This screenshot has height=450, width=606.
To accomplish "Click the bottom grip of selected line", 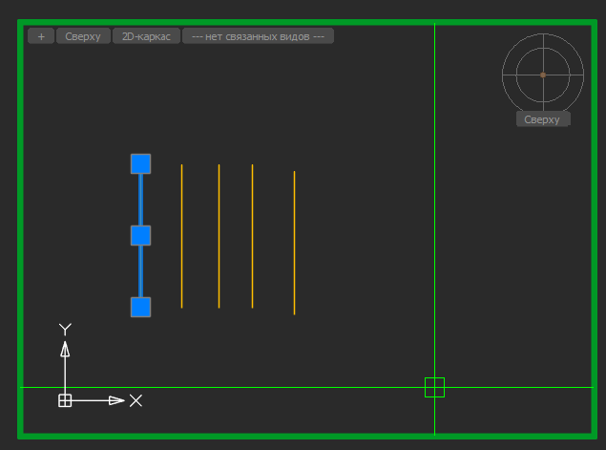I will 140,308.
